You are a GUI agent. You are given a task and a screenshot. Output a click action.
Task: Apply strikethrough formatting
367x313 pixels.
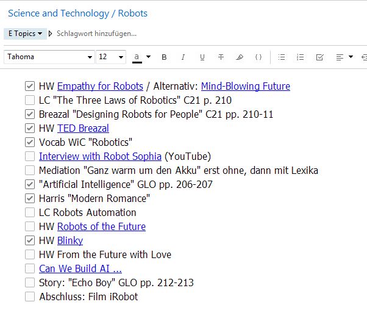[x=221, y=57]
